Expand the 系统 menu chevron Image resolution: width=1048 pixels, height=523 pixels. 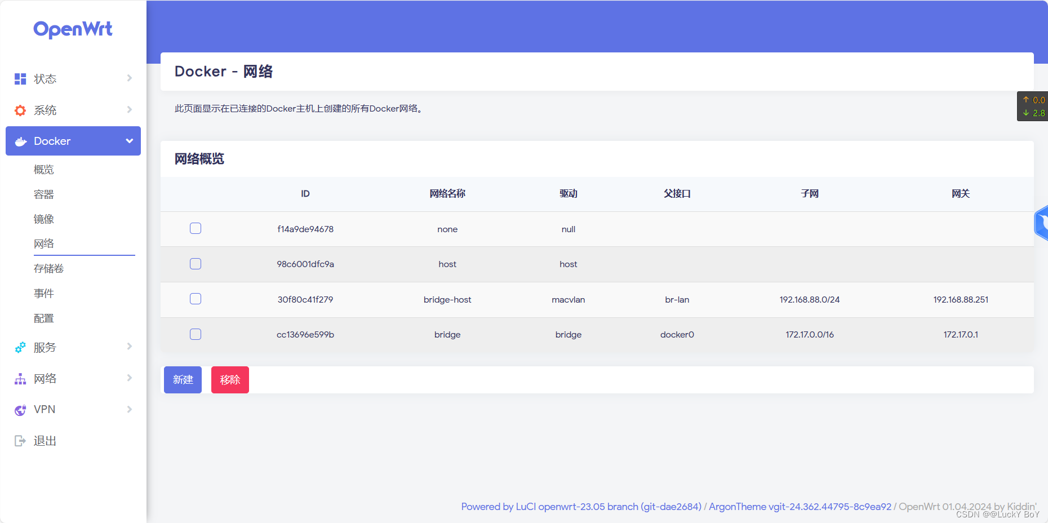point(129,110)
